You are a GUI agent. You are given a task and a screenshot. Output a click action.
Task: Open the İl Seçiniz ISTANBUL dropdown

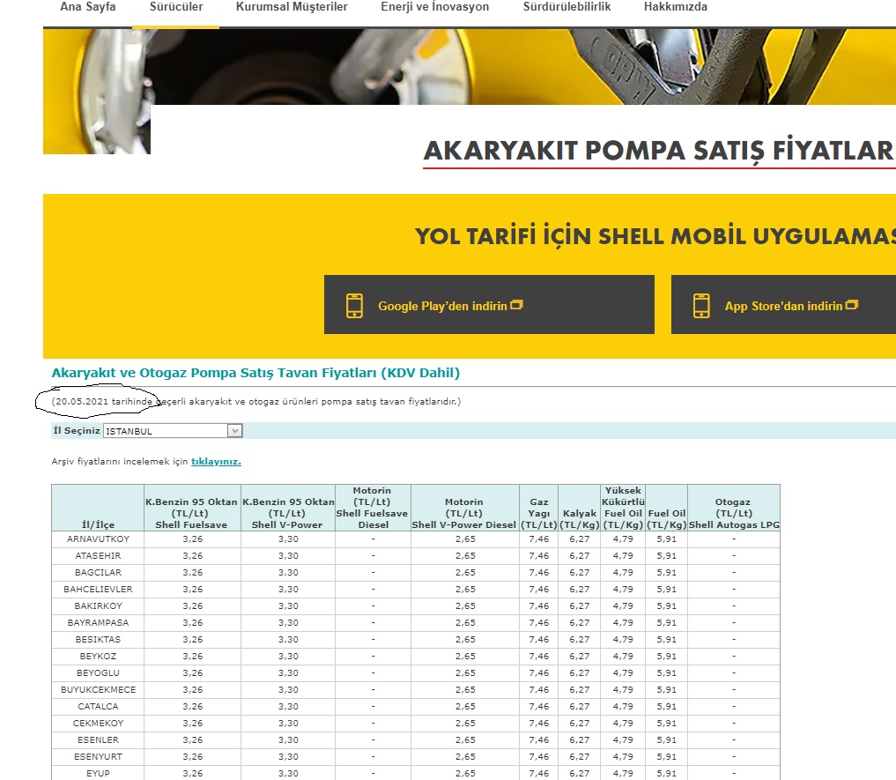tap(173, 431)
